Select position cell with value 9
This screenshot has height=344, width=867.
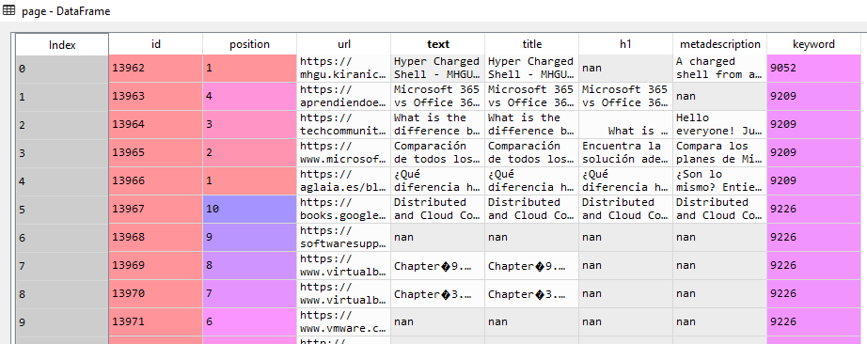coord(250,238)
